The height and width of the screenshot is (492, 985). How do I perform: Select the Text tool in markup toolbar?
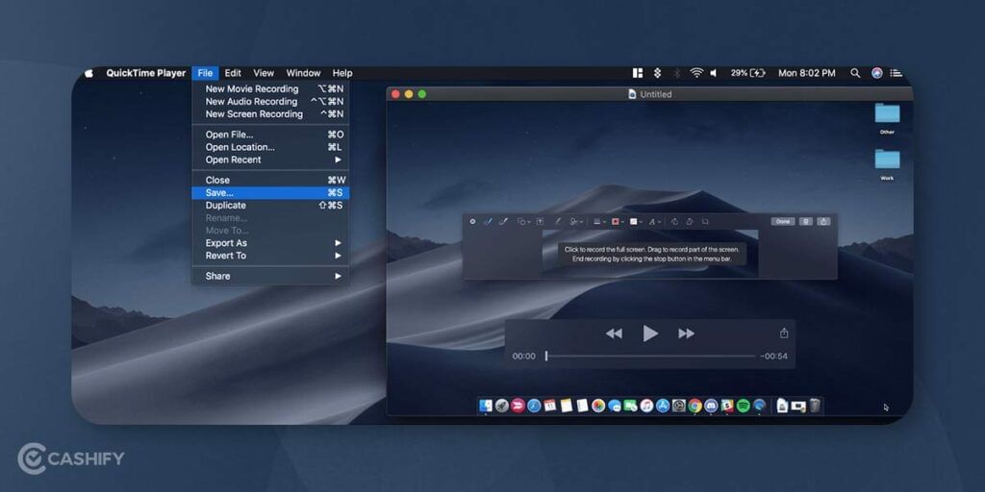click(x=540, y=222)
